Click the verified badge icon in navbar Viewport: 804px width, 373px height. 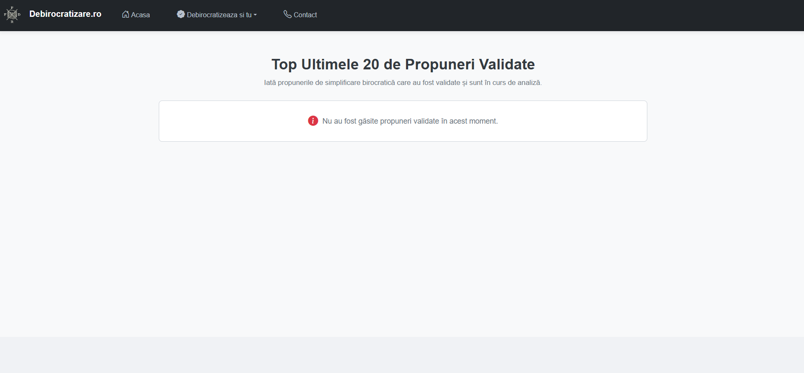click(x=181, y=14)
